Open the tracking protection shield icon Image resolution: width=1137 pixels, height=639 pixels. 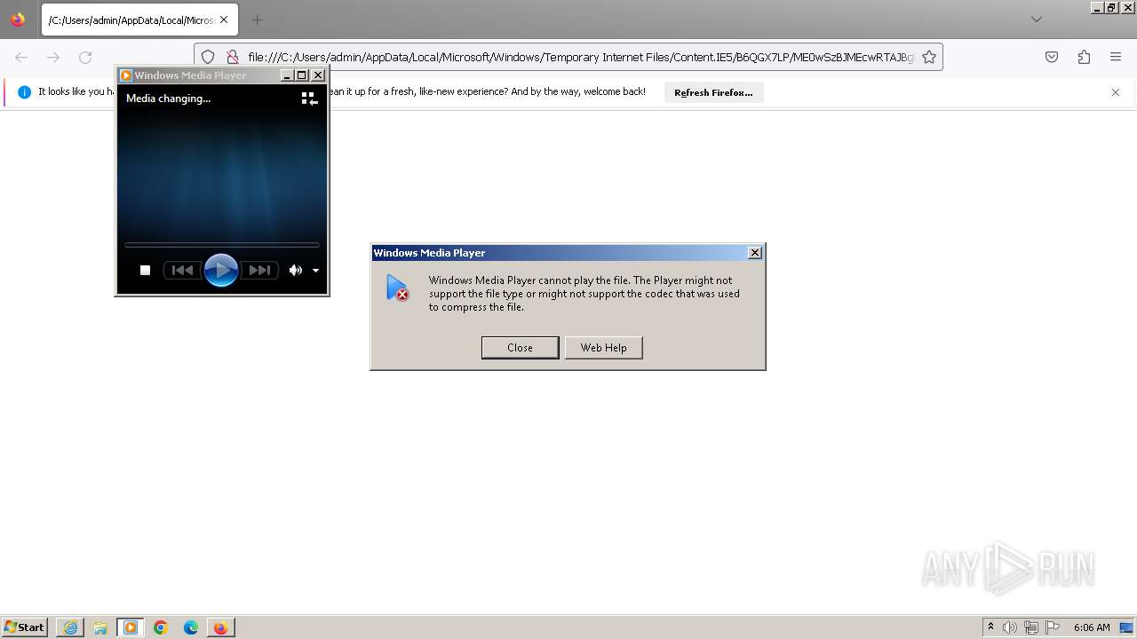tap(208, 57)
